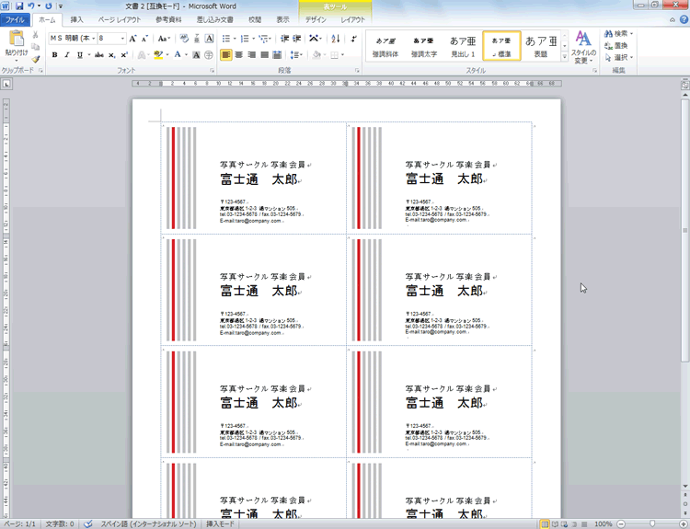Open the 検索 dropdown arrow
This screenshot has width=690, height=529.
(x=631, y=34)
